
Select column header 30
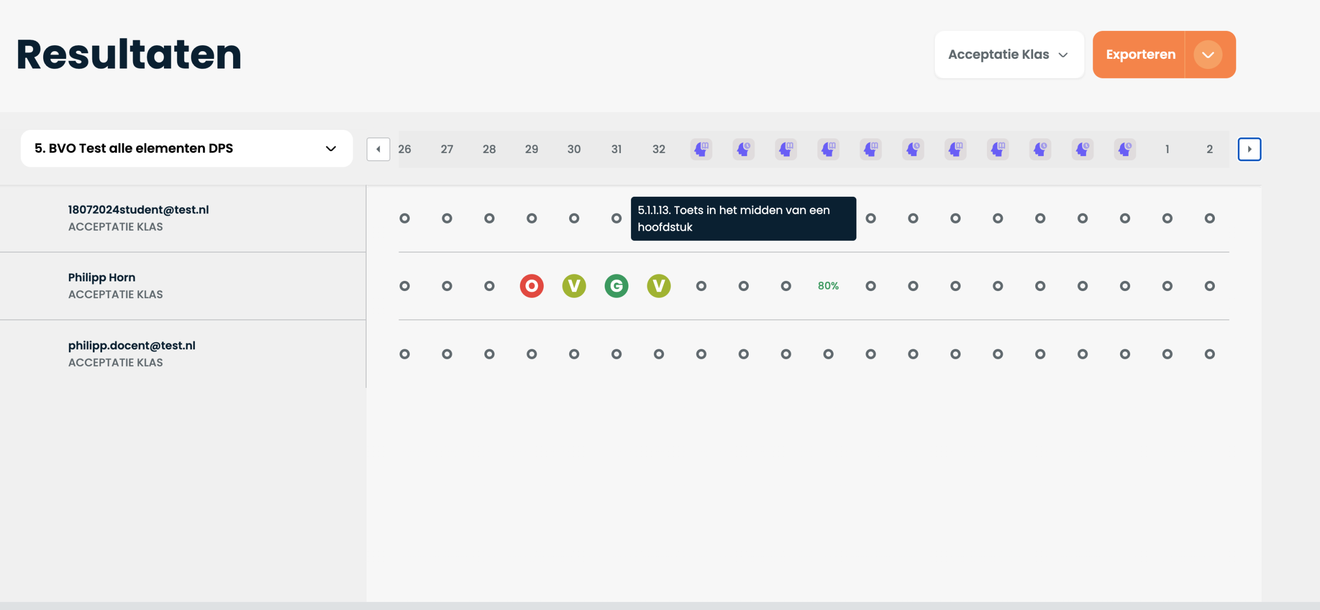pos(573,149)
